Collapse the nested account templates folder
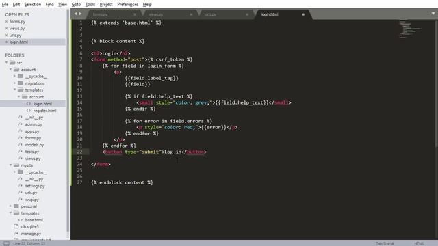The image size is (438, 246). click(x=18, y=97)
